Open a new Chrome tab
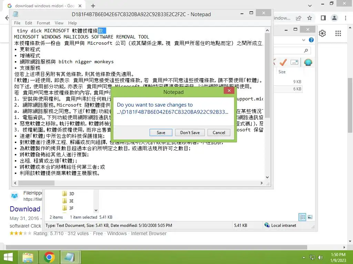The width and height of the screenshot is (353, 264). [93, 6]
